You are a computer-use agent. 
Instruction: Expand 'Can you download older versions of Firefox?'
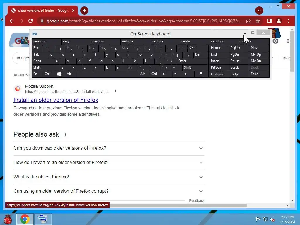(x=109, y=148)
